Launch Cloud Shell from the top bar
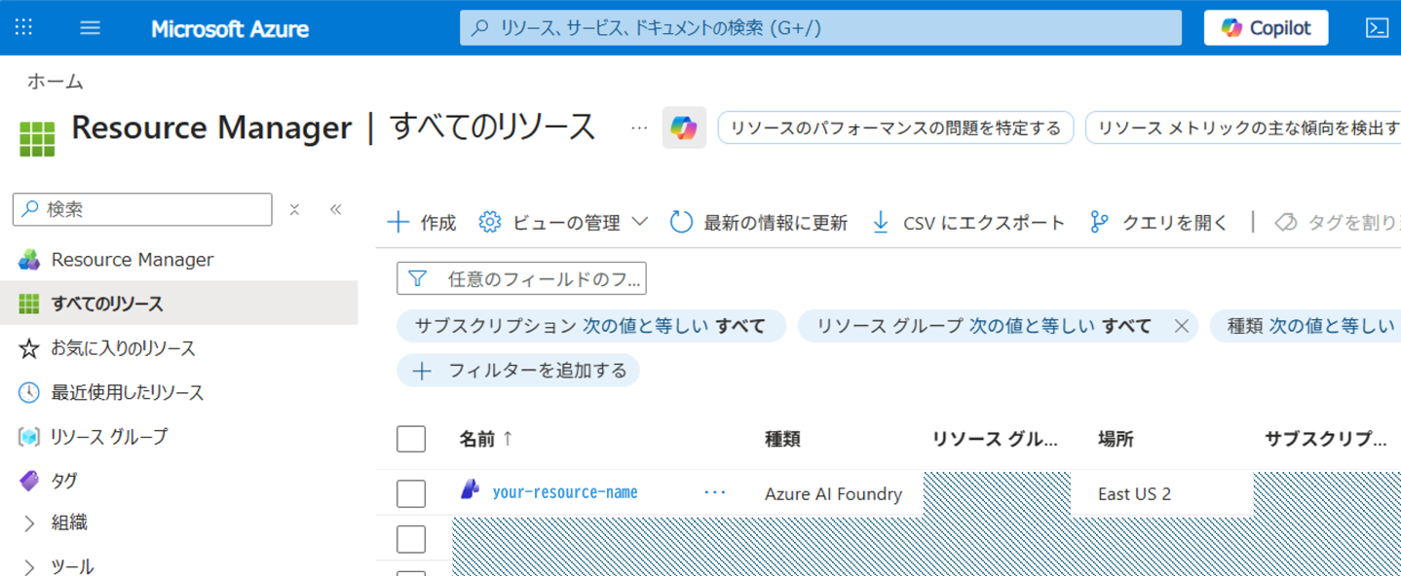This screenshot has height=576, width=1401. point(1377,27)
